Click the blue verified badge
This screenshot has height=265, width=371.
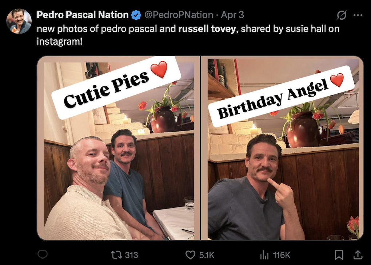[136, 15]
